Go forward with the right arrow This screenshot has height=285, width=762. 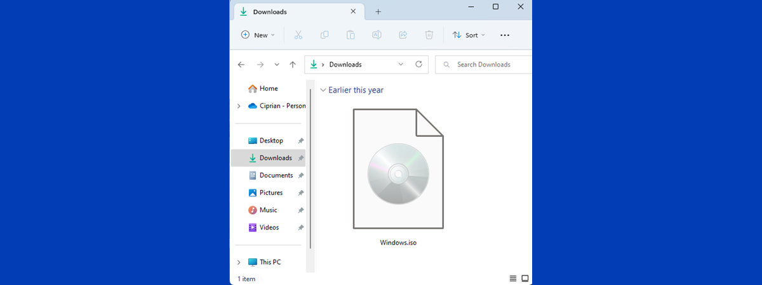[260, 65]
